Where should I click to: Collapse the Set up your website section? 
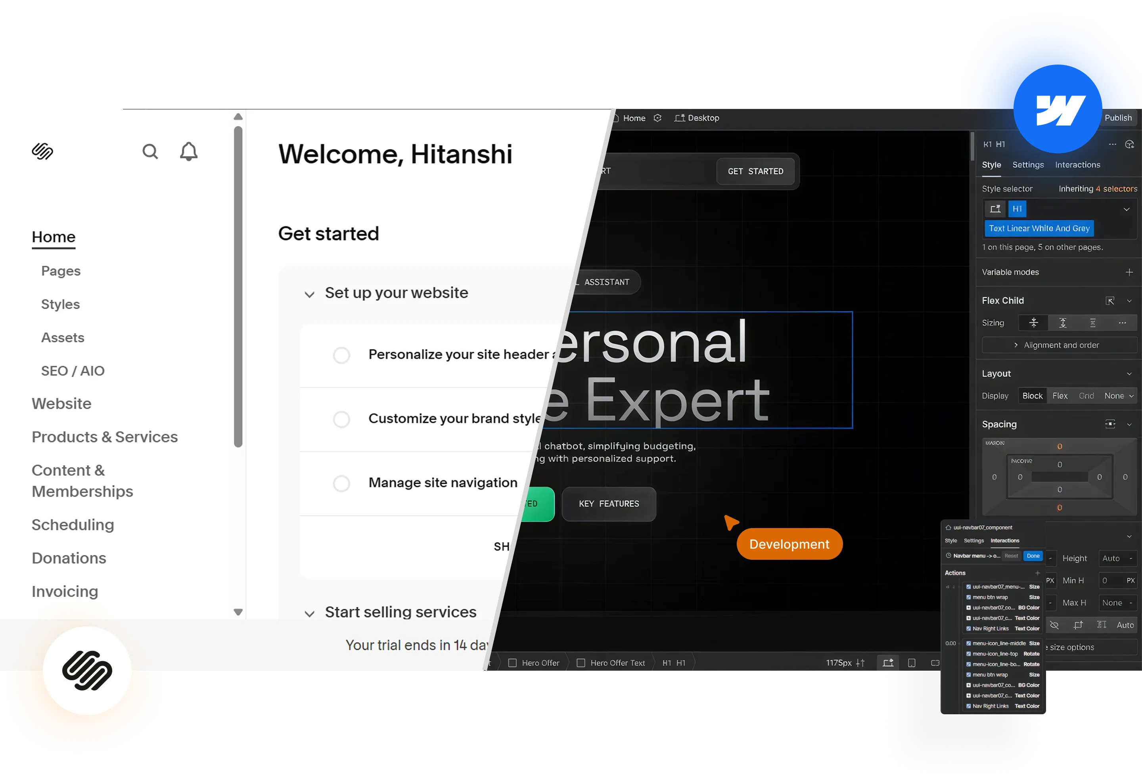click(x=310, y=294)
